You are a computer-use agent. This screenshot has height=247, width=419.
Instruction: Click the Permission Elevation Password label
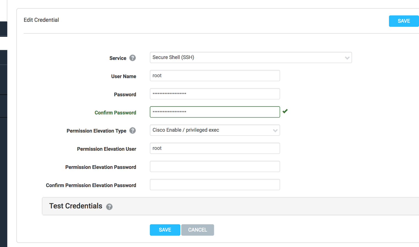101,167
